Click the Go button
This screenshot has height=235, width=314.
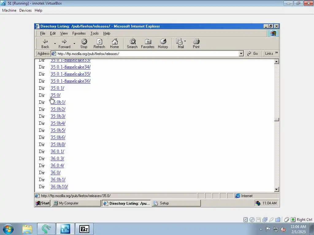[253, 54]
